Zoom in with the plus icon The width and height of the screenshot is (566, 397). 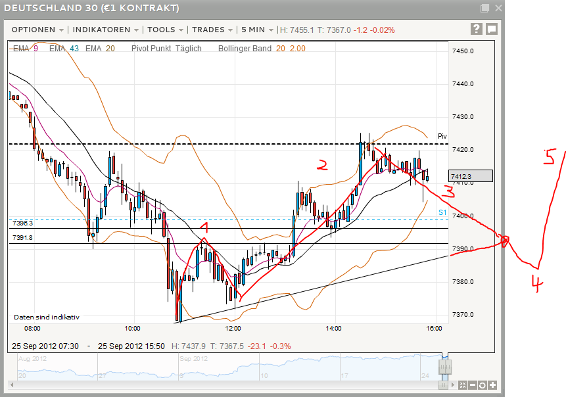pos(492,385)
